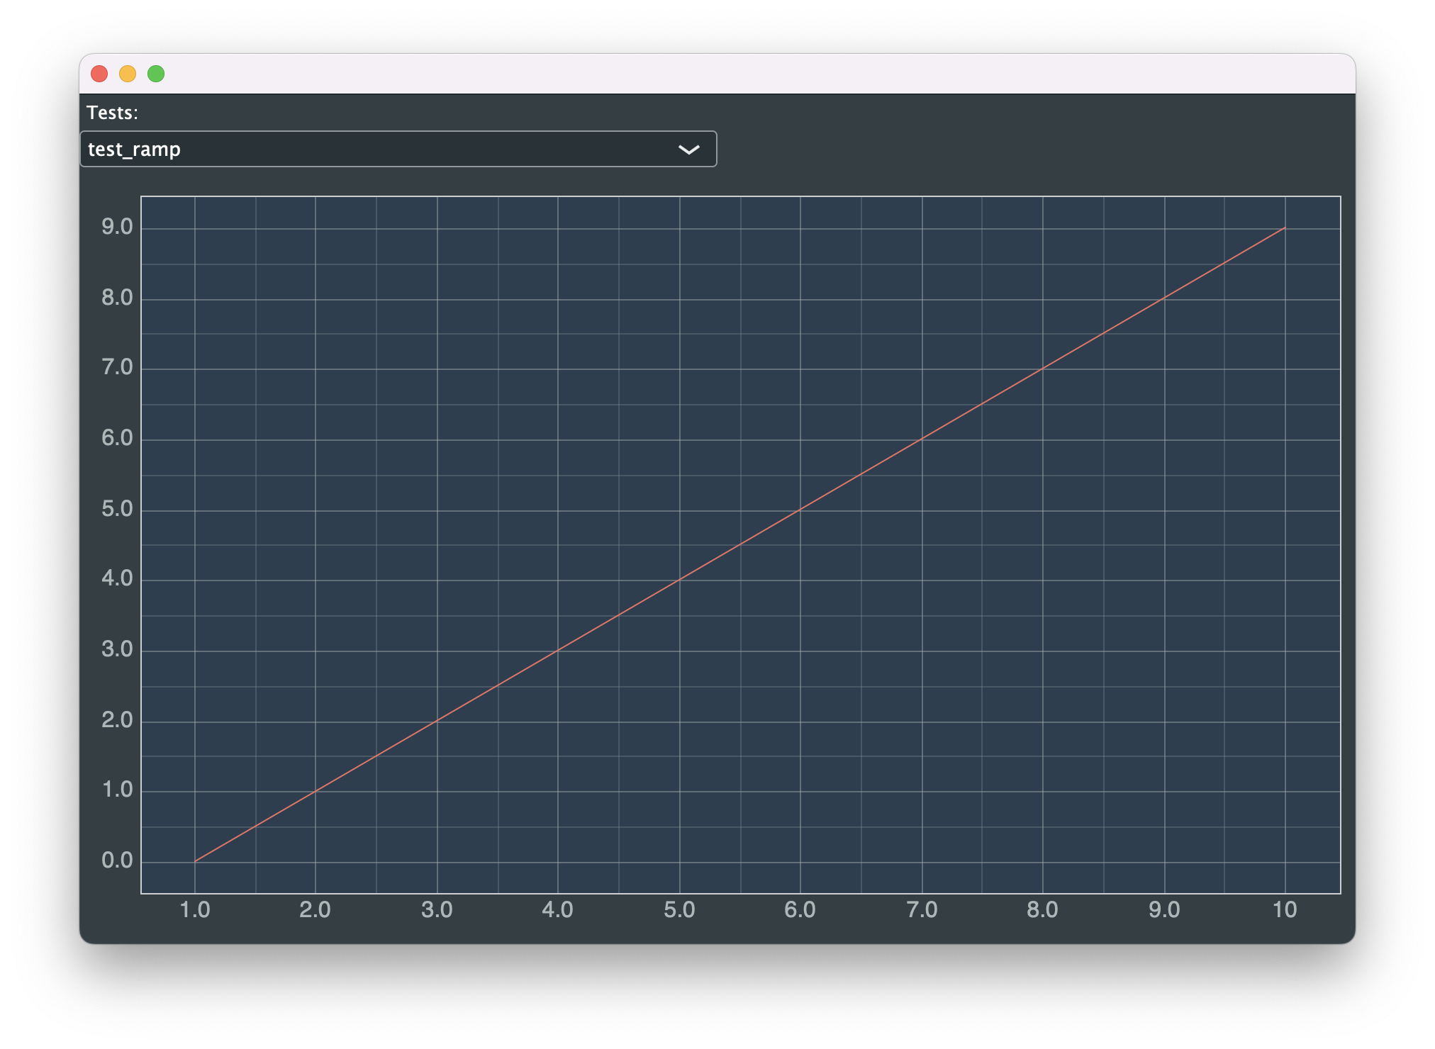Open the test_ramp tests dropdown

(397, 149)
